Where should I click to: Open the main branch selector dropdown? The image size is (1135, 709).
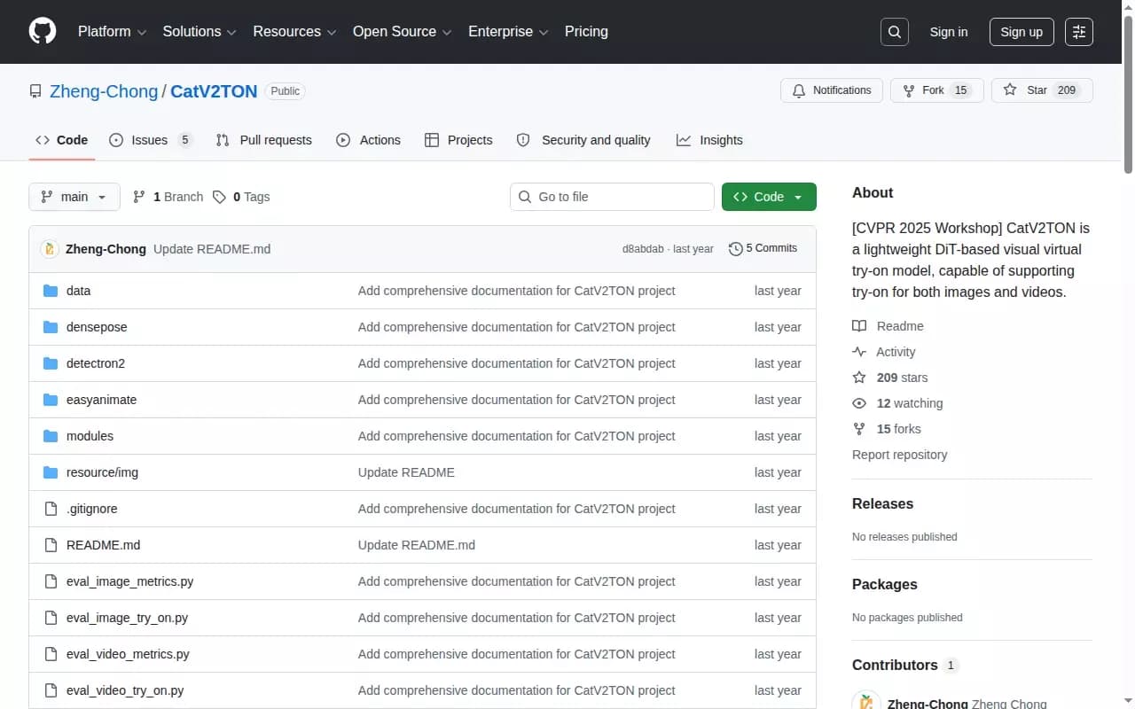(x=74, y=197)
